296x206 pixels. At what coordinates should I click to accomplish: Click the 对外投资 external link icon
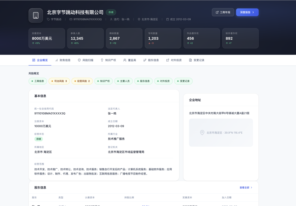pyautogui.click(x=168, y=60)
